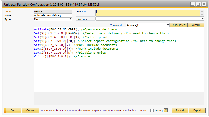Image resolution: width=209 pixels, height=117 pixels.
Task: Click the Set BOY_12.0.0 disable preview line
Action: click(x=70, y=53)
